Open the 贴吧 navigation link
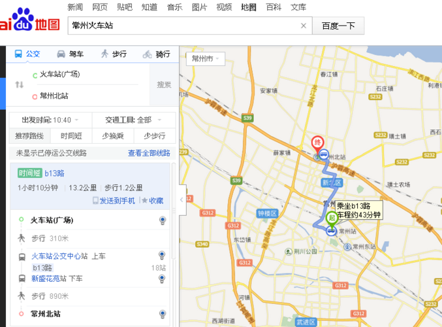This screenshot has width=442, height=327. [125, 7]
